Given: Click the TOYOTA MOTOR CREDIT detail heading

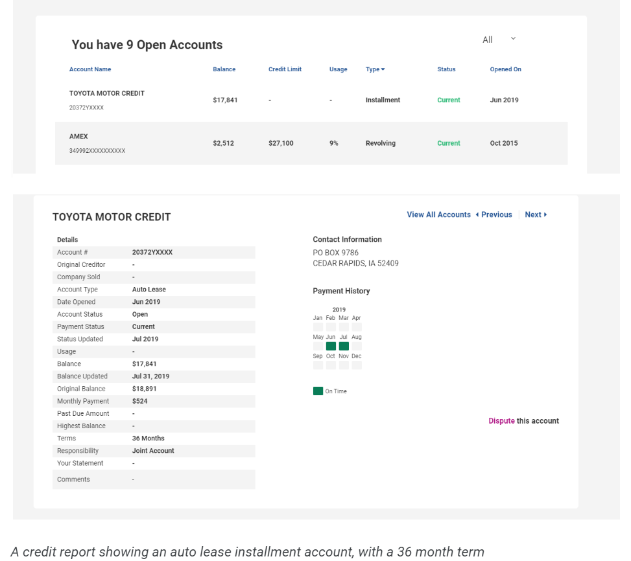Looking at the screenshot, I should coord(112,217).
